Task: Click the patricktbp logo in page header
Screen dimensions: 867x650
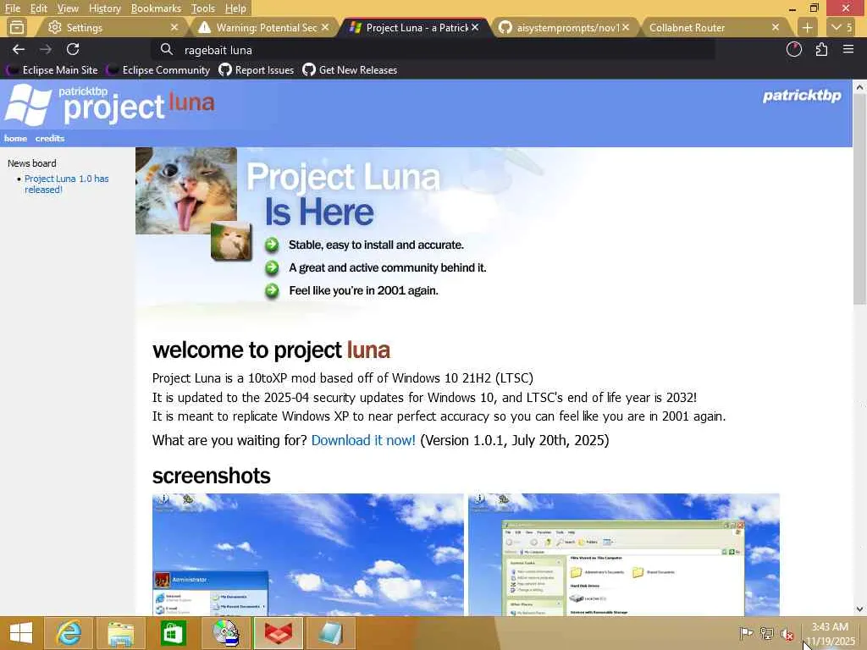Action: click(802, 96)
